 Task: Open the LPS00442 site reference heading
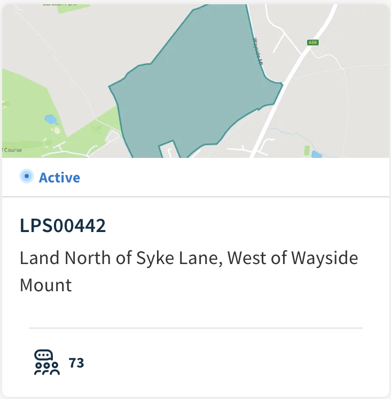(x=62, y=226)
